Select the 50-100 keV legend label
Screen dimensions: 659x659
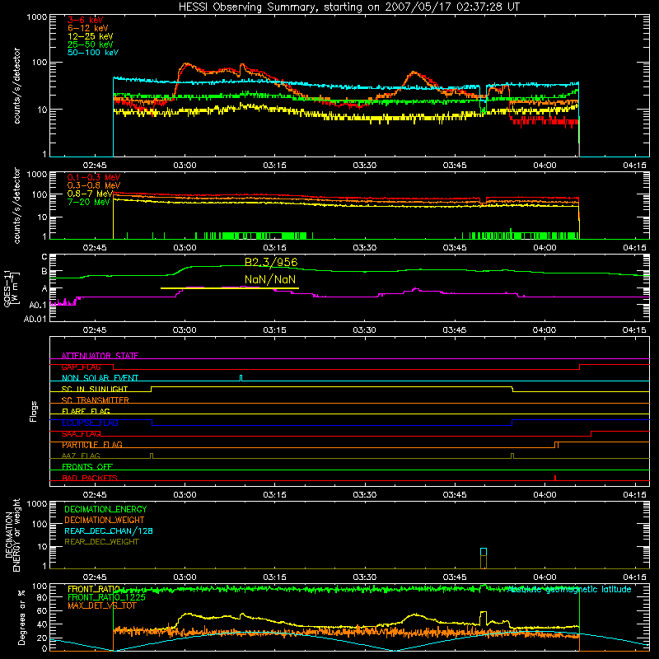93,53
